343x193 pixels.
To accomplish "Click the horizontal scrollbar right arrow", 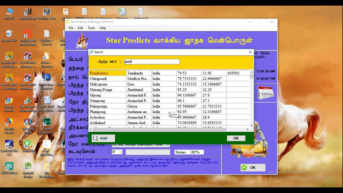I will coord(247,129).
